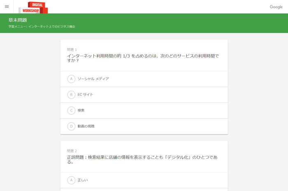Click the EC サイト answer text

pyautogui.click(x=85, y=95)
